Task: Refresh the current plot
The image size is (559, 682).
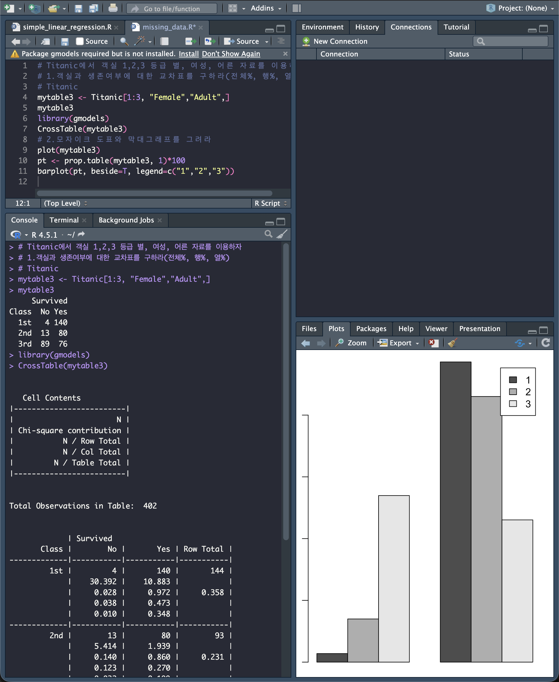Action: pyautogui.click(x=545, y=343)
